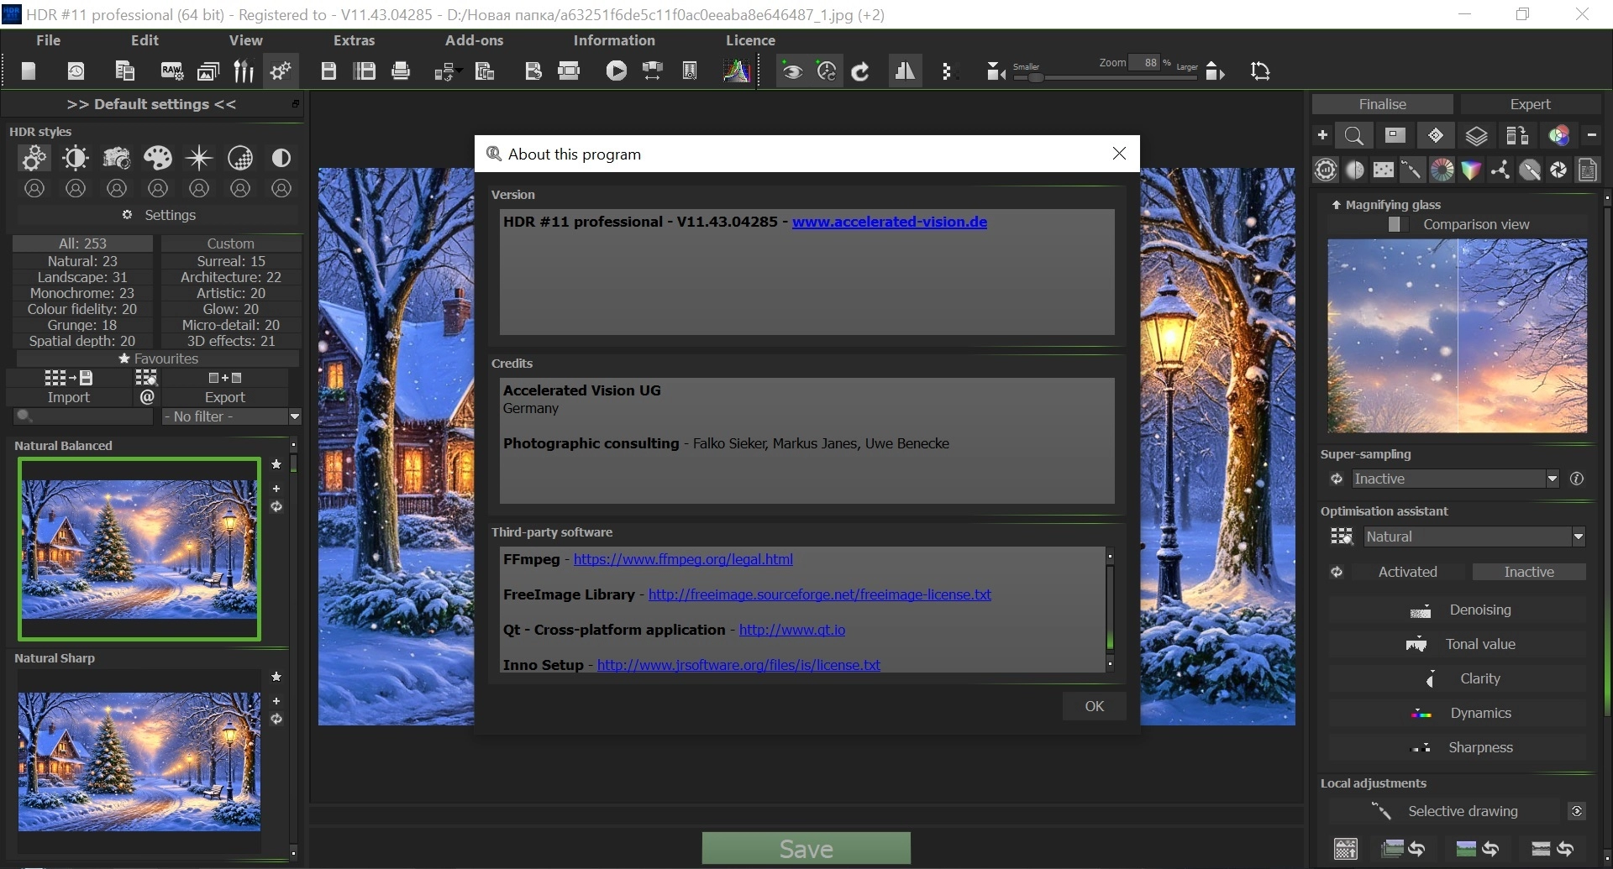Viewport: 1613px width, 869px height.
Task: Switch to the Expert tab
Action: click(x=1529, y=104)
